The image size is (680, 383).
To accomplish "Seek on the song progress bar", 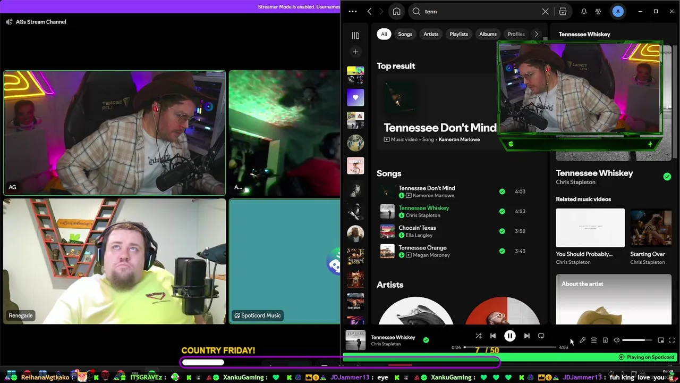I will coord(510,347).
